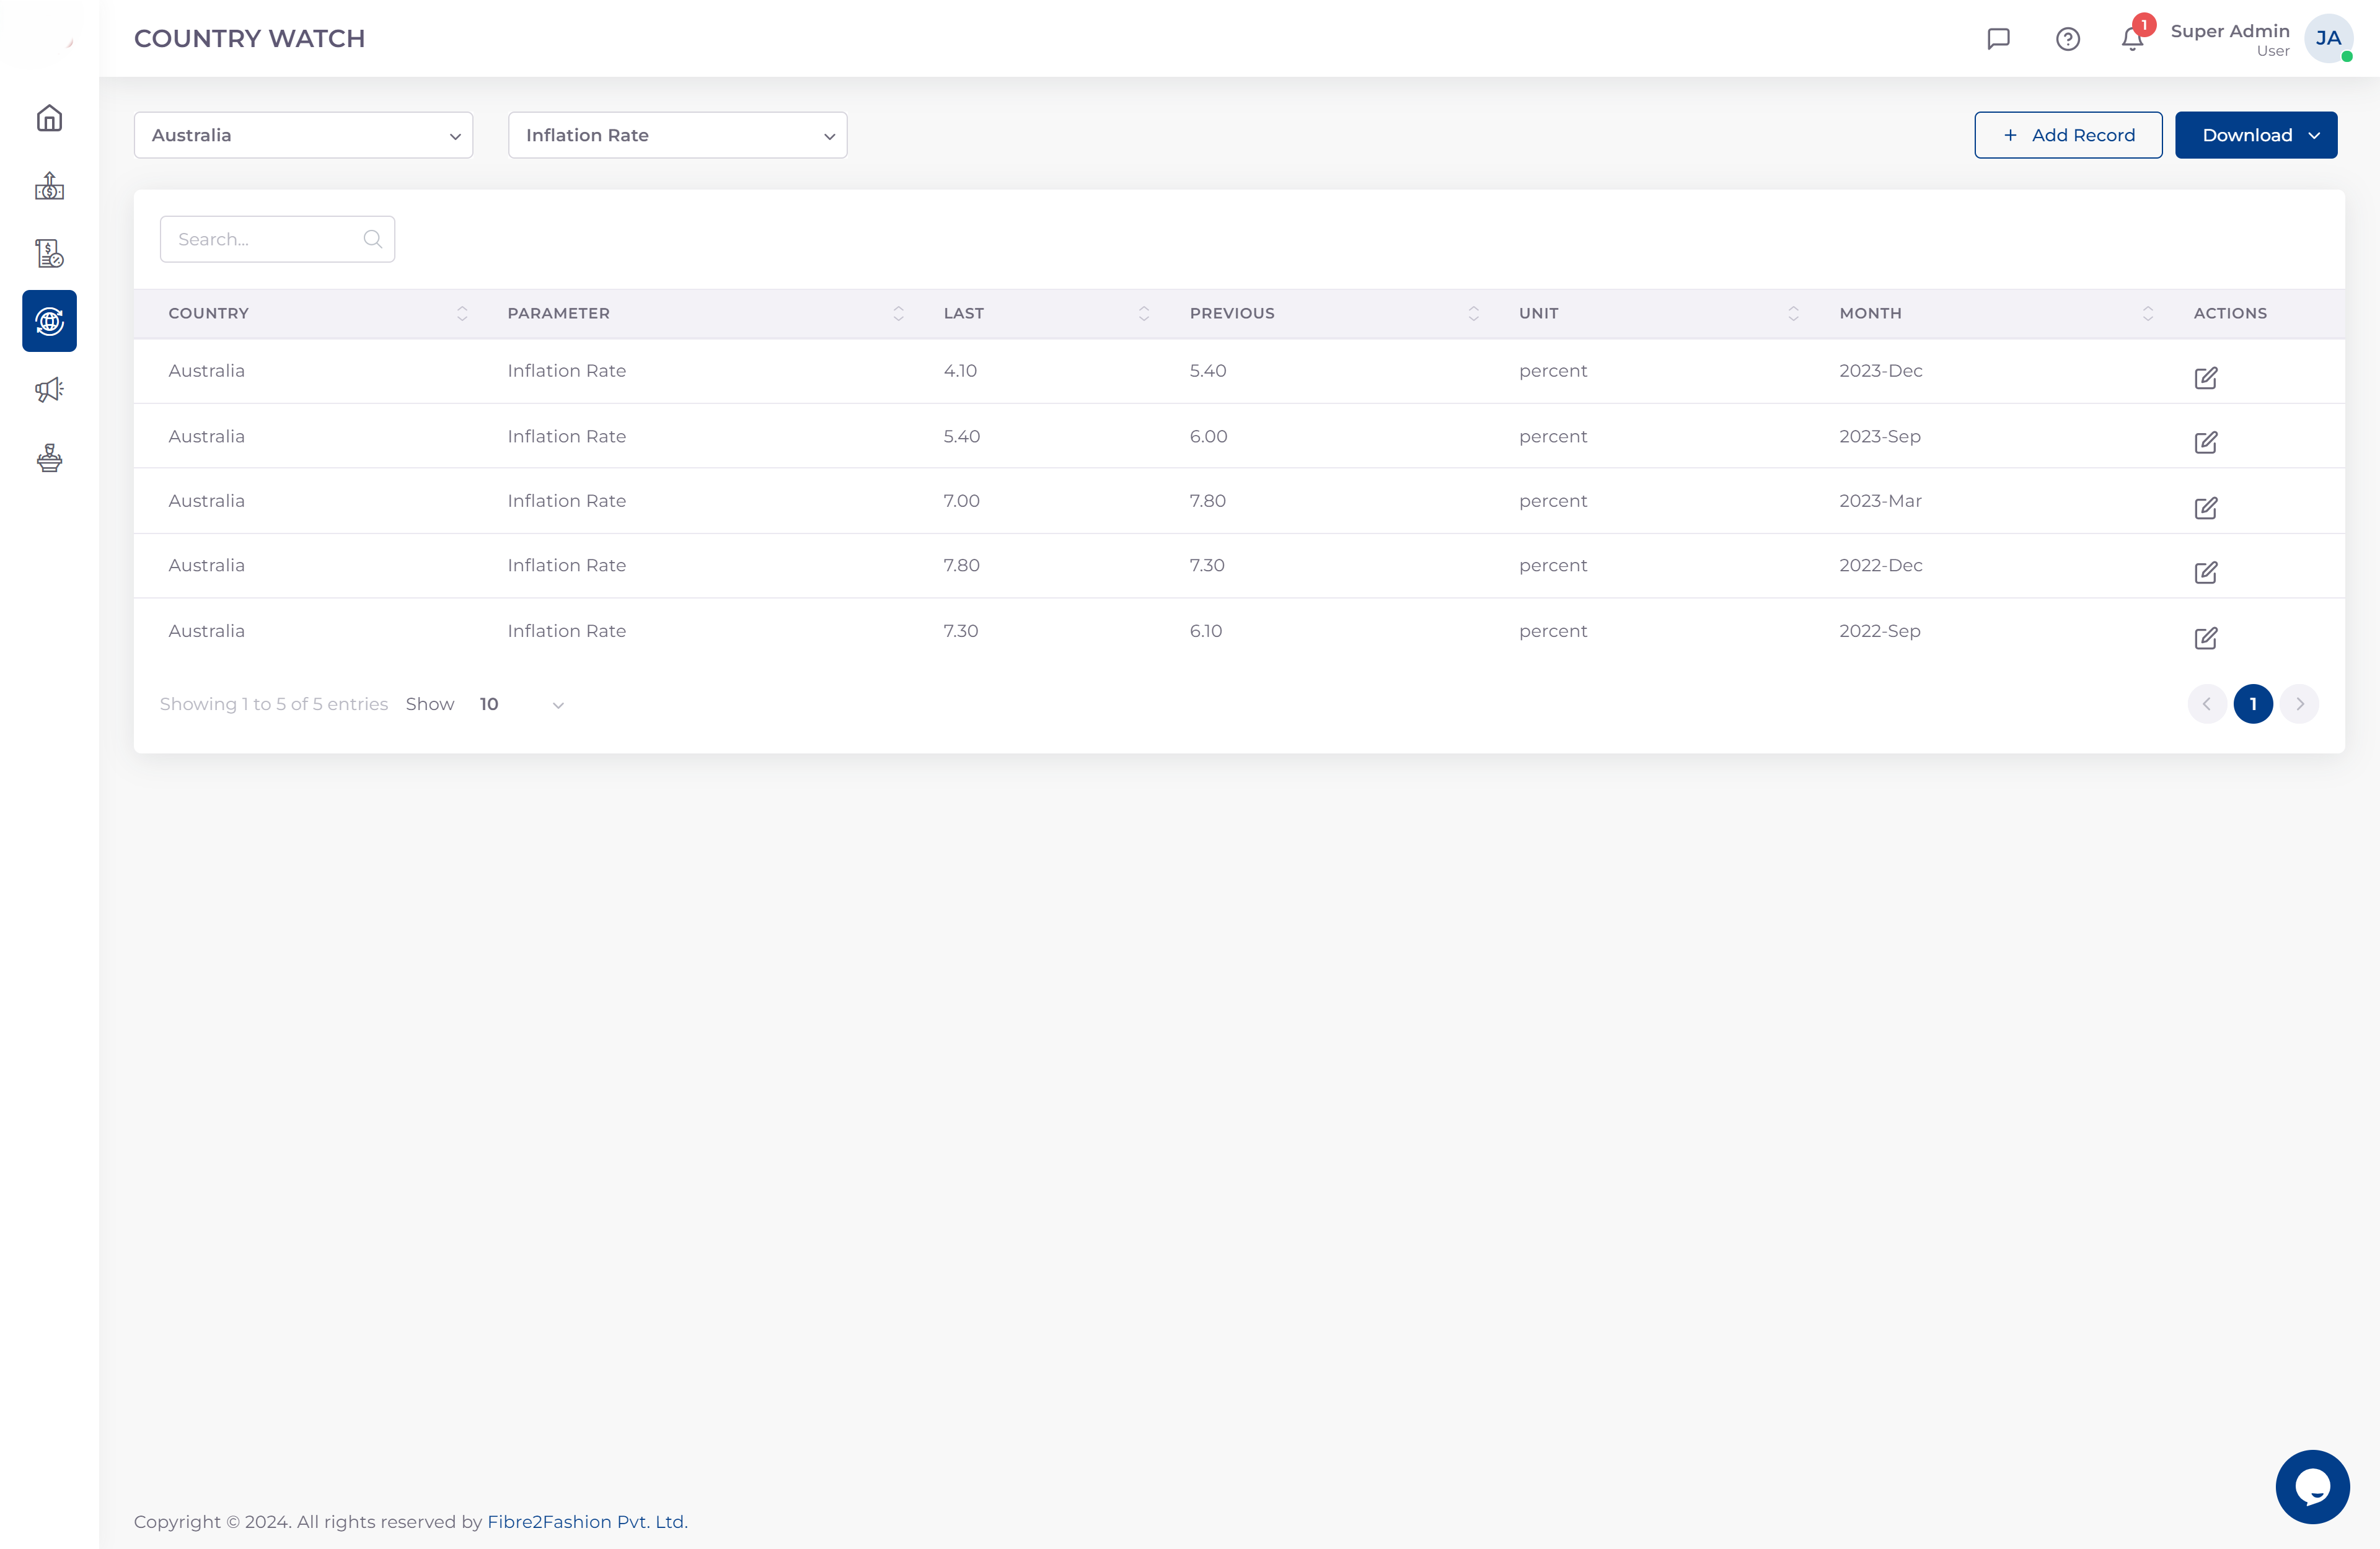The image size is (2380, 1549).
Task: Open the Inflation Rate parameter dropdown
Action: 677,135
